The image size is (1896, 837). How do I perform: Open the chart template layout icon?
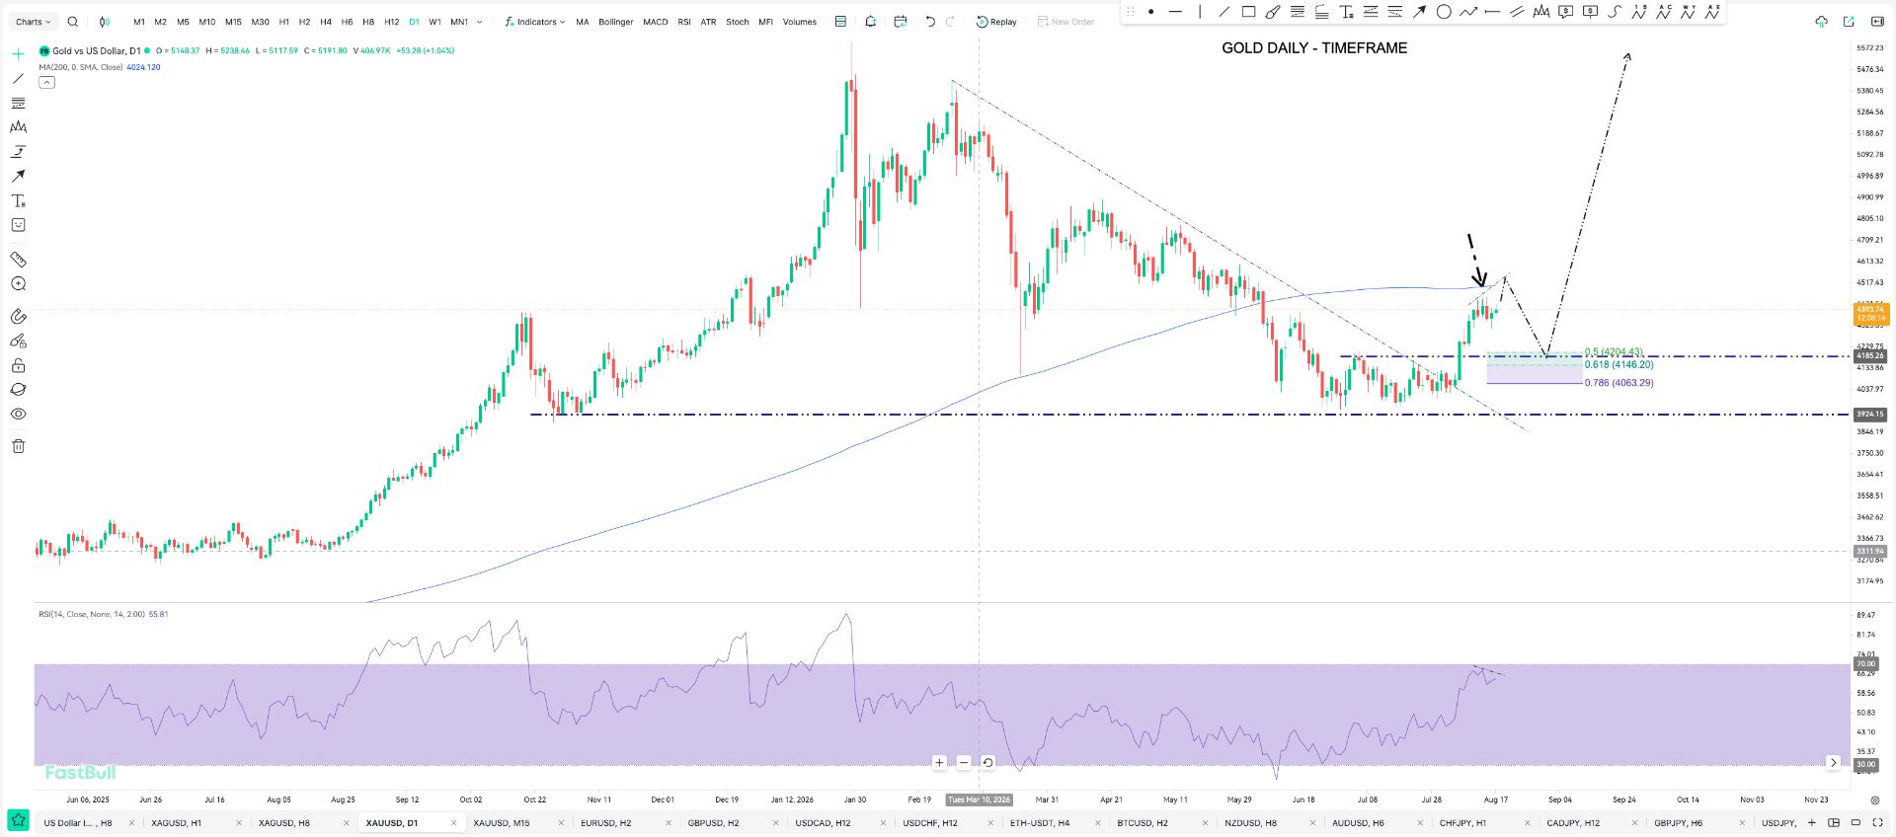840,22
